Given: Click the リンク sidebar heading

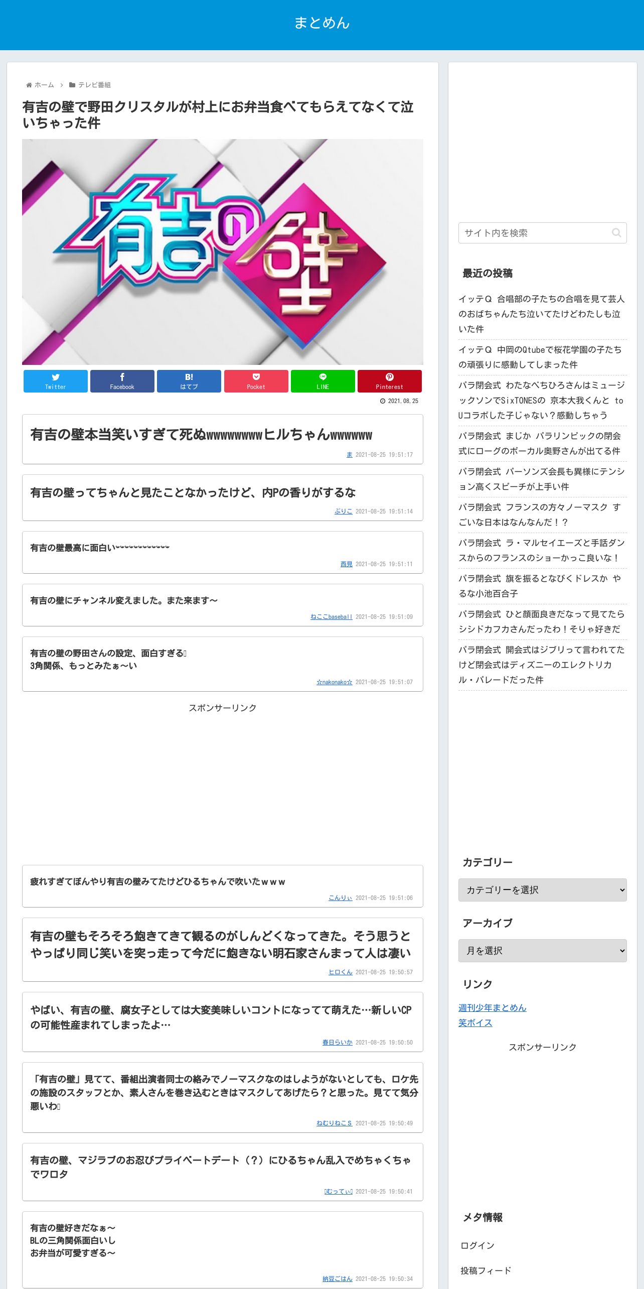Looking at the screenshot, I should tap(477, 984).
